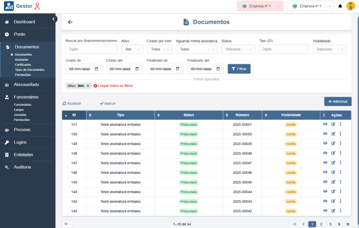Collapse the sidebar using the chevron
The image size is (359, 228).
point(54,19)
